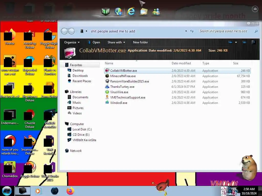The image size is (262, 196).
Task: Select VirusWire.exe file icon
Action: [x=107, y=92]
